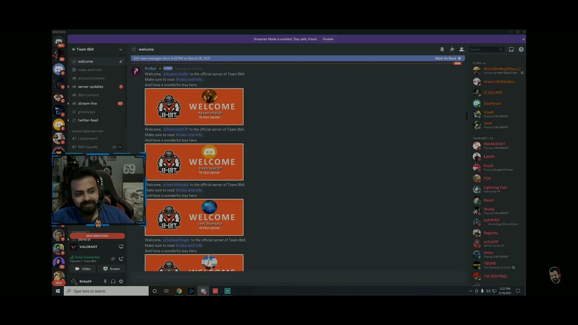Disconnect from voice with phone icon
Screen dimensions: 578x325
(121, 259)
